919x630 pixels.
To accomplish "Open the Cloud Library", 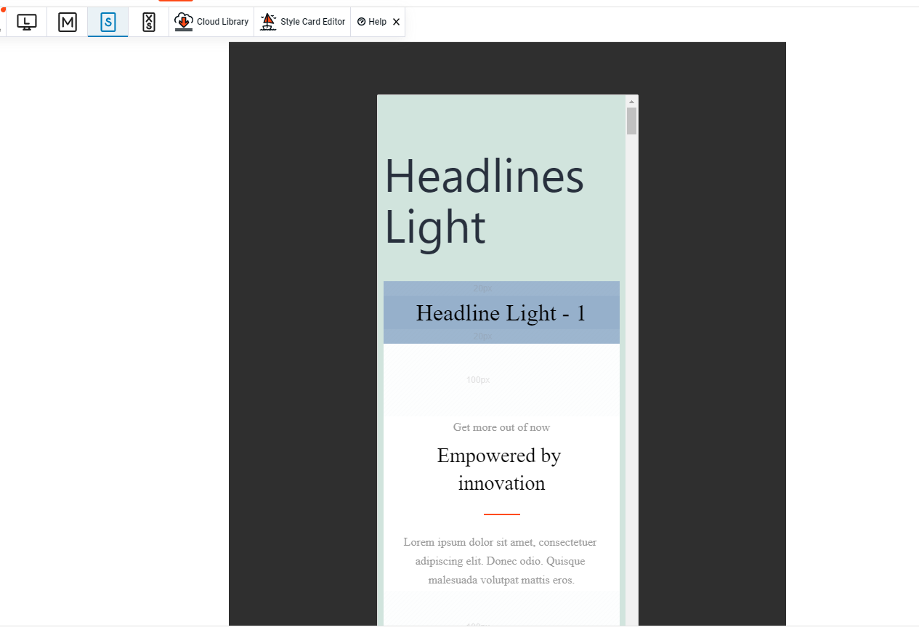I will pyautogui.click(x=211, y=21).
